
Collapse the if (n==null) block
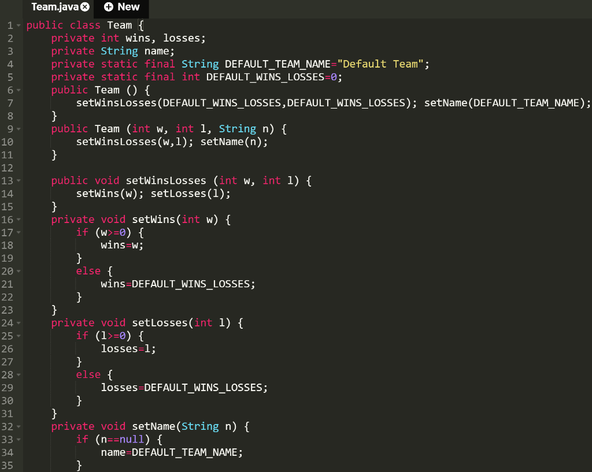(x=18, y=439)
